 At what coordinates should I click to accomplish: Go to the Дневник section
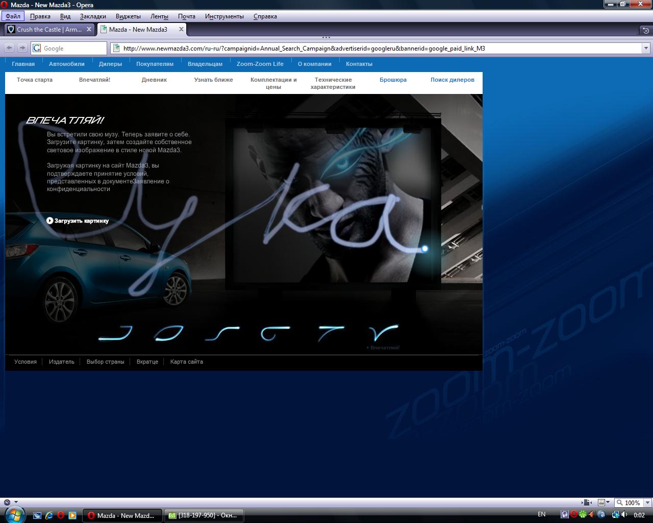pyautogui.click(x=154, y=80)
